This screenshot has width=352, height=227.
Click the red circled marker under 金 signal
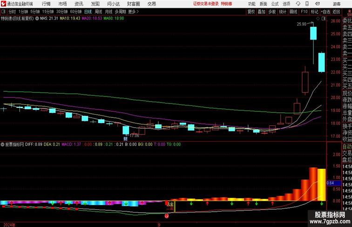(x=166, y=216)
